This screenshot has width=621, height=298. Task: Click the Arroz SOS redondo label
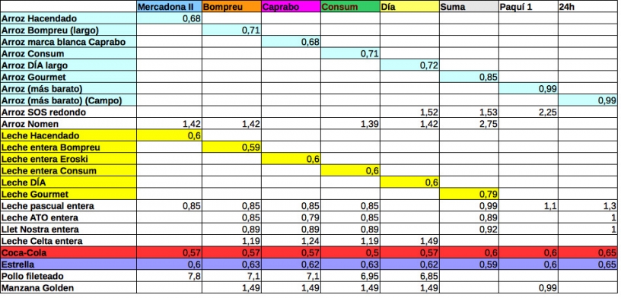point(68,112)
